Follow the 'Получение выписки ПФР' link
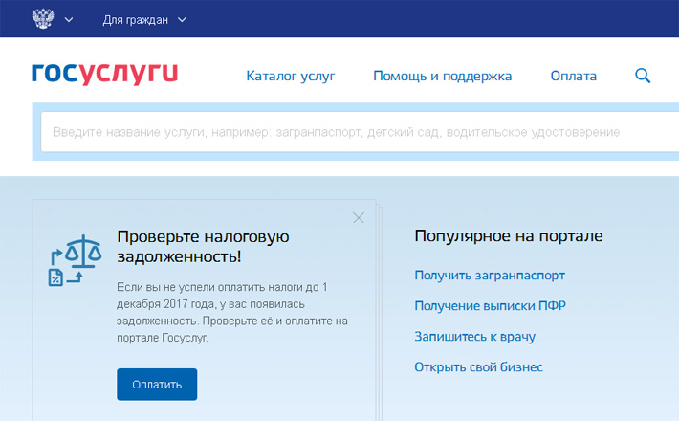The height and width of the screenshot is (421, 679). [x=482, y=306]
